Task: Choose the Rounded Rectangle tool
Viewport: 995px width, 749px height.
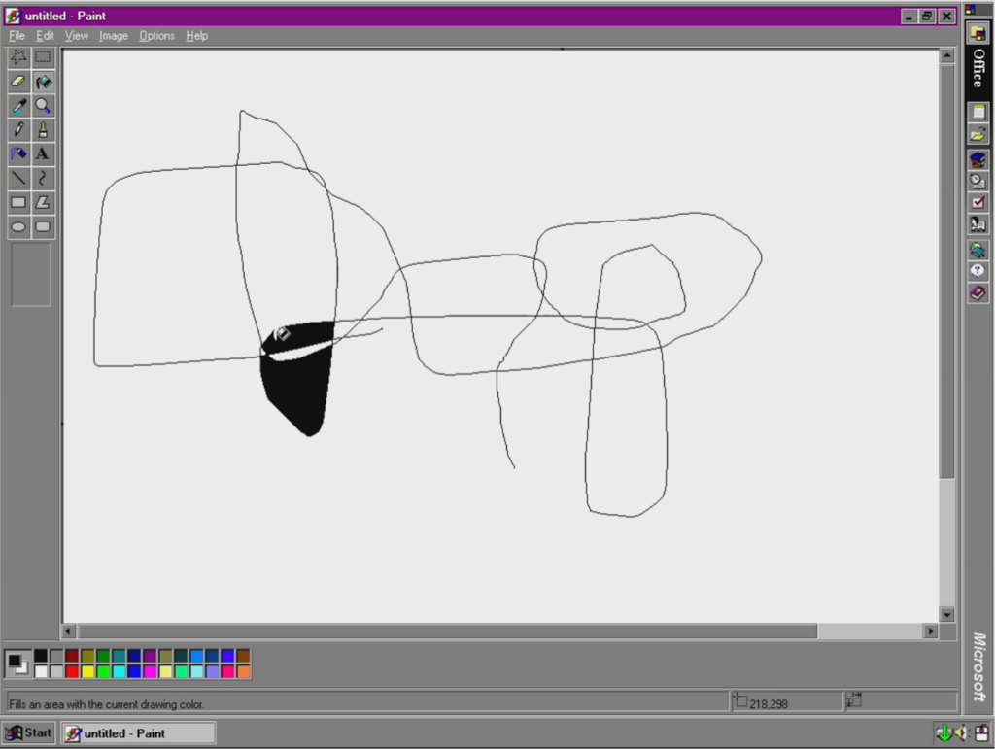Action: click(43, 227)
